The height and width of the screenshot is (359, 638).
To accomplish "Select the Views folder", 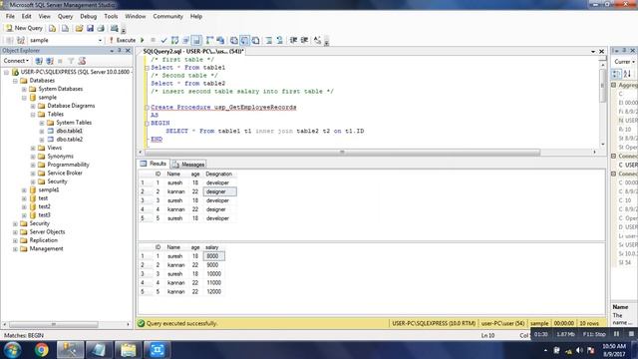I will tap(55, 148).
